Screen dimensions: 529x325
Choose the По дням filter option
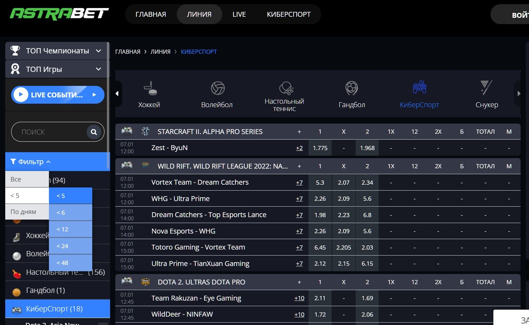27,212
